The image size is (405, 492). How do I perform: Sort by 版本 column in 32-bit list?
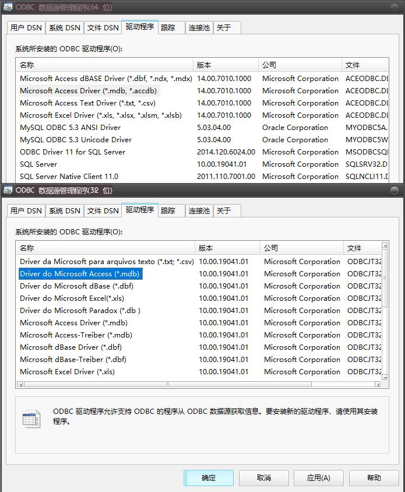coord(227,248)
